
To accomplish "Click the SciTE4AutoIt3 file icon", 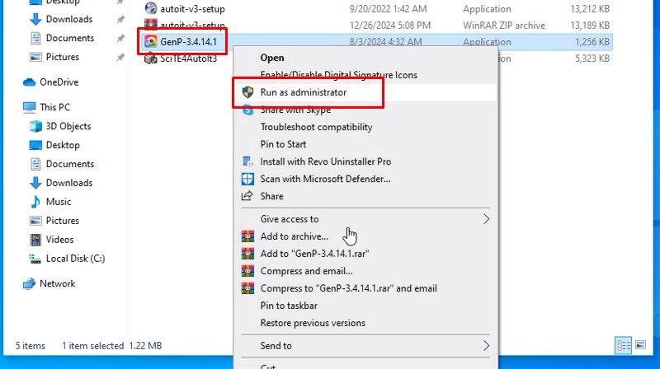I will (150, 58).
